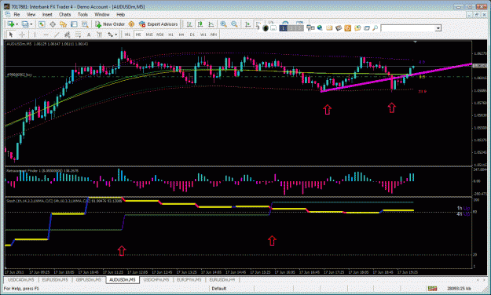Switch to D1 timeframe
This screenshot has height=295, width=491.
point(192,35)
